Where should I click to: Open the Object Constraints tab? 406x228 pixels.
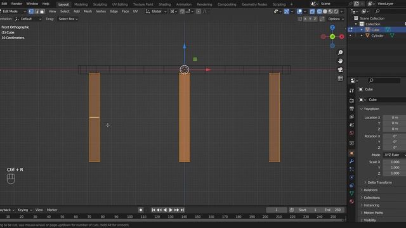[x=351, y=186]
